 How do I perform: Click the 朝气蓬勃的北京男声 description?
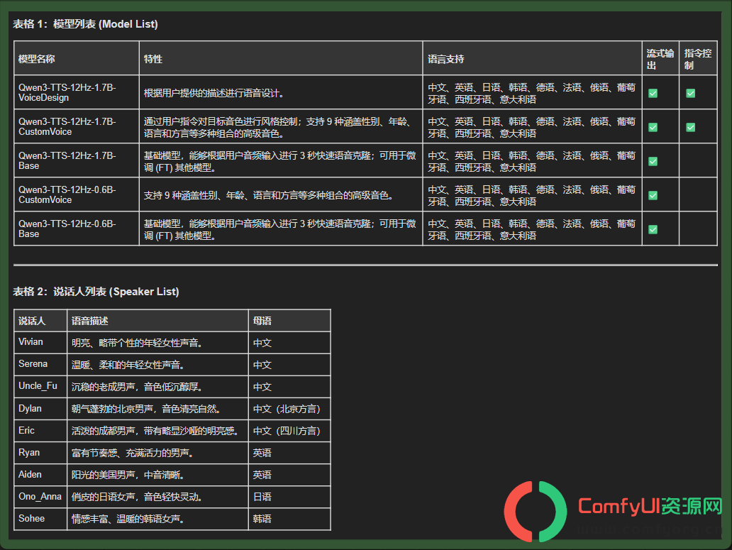tap(145, 409)
